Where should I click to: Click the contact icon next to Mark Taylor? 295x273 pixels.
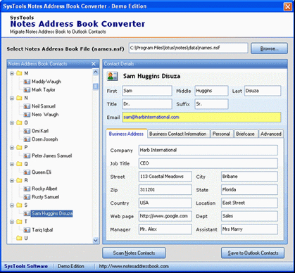pyautogui.click(x=27, y=90)
